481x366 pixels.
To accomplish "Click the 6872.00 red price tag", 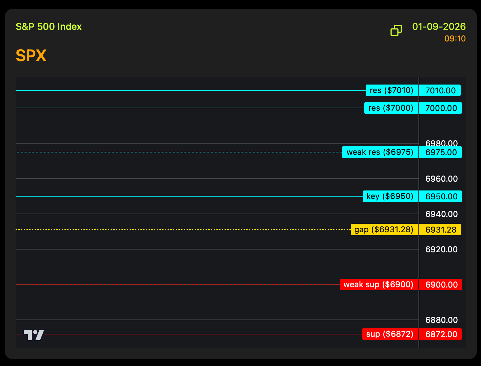I will pyautogui.click(x=441, y=334).
